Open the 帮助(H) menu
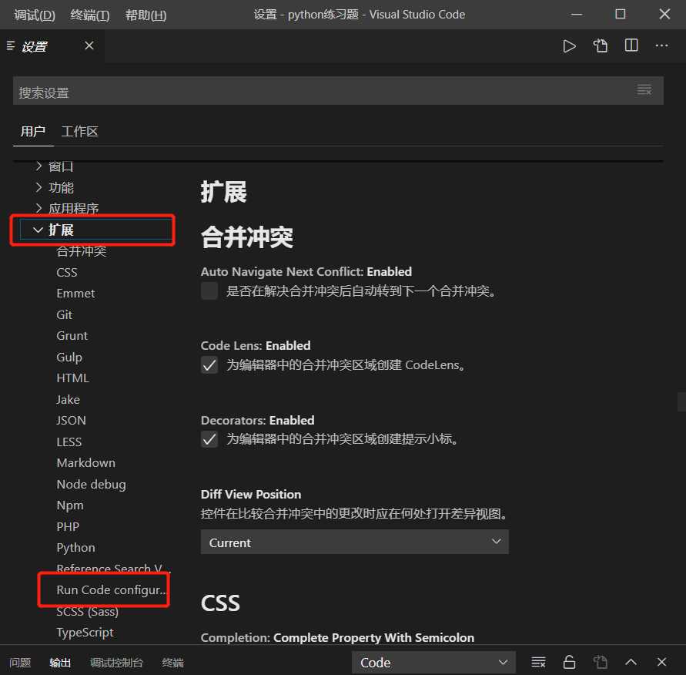The image size is (686, 675). tap(146, 15)
